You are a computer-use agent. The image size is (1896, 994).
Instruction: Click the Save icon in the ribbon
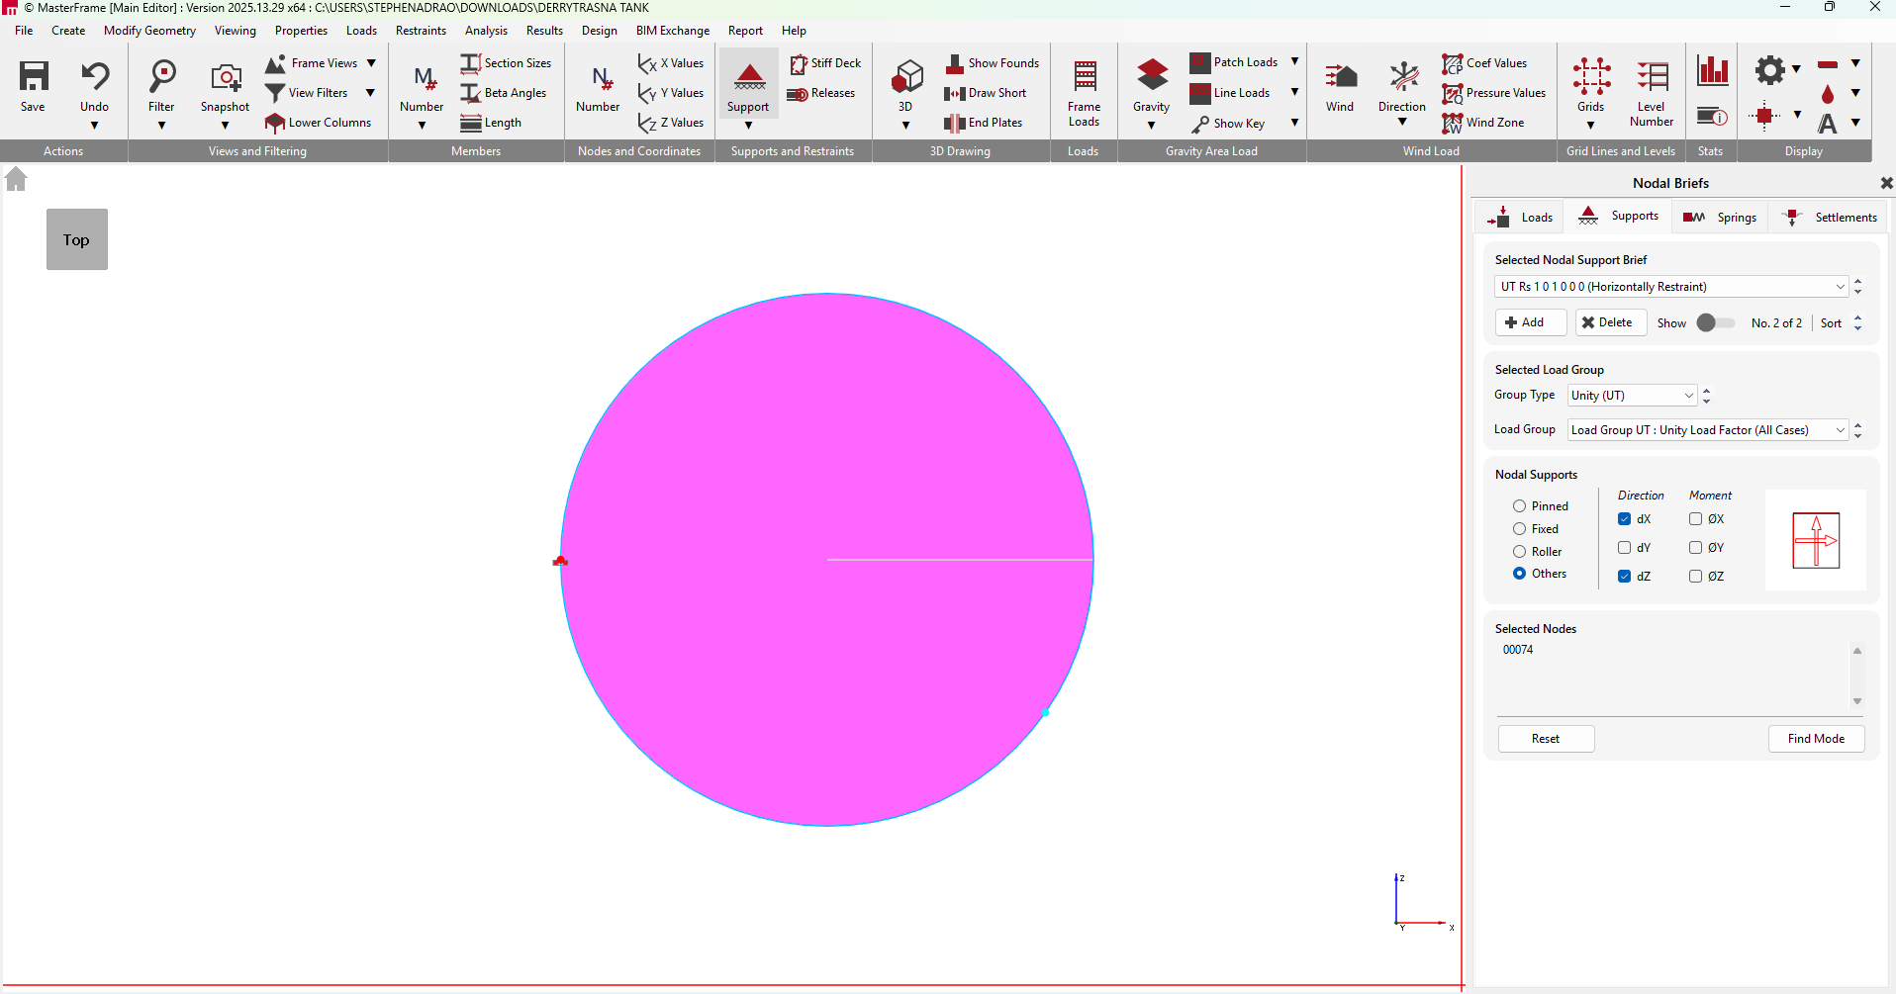[x=34, y=77]
